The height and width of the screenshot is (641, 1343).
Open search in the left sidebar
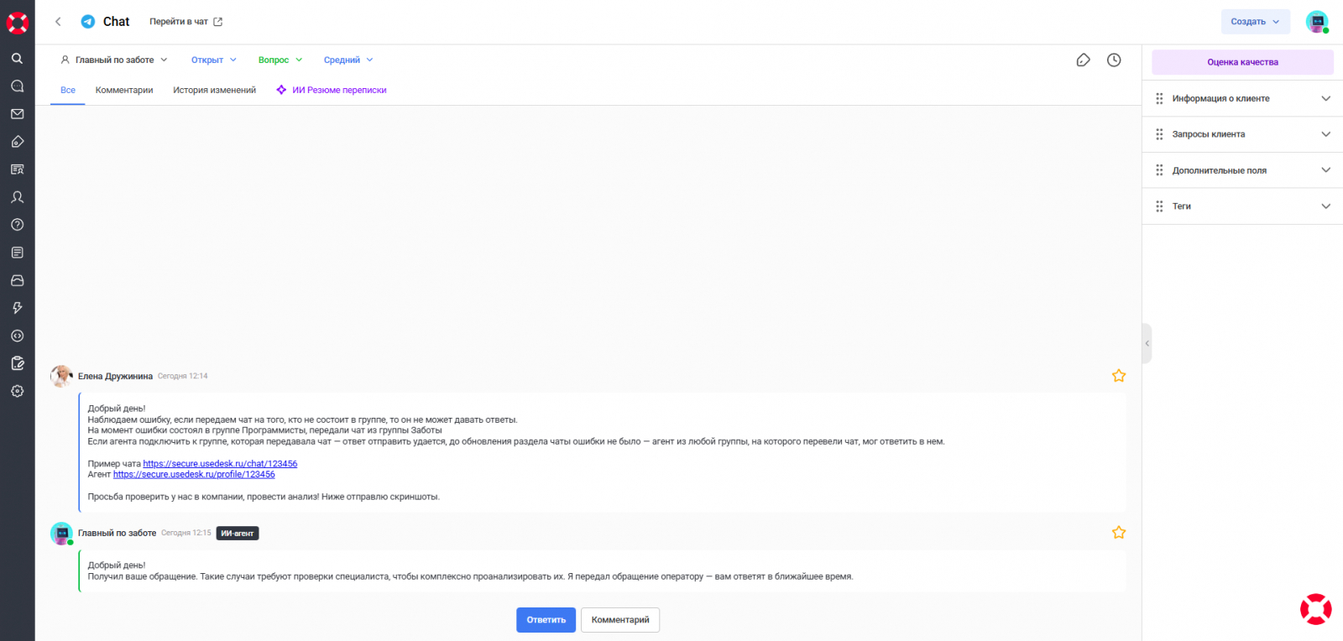tap(17, 59)
